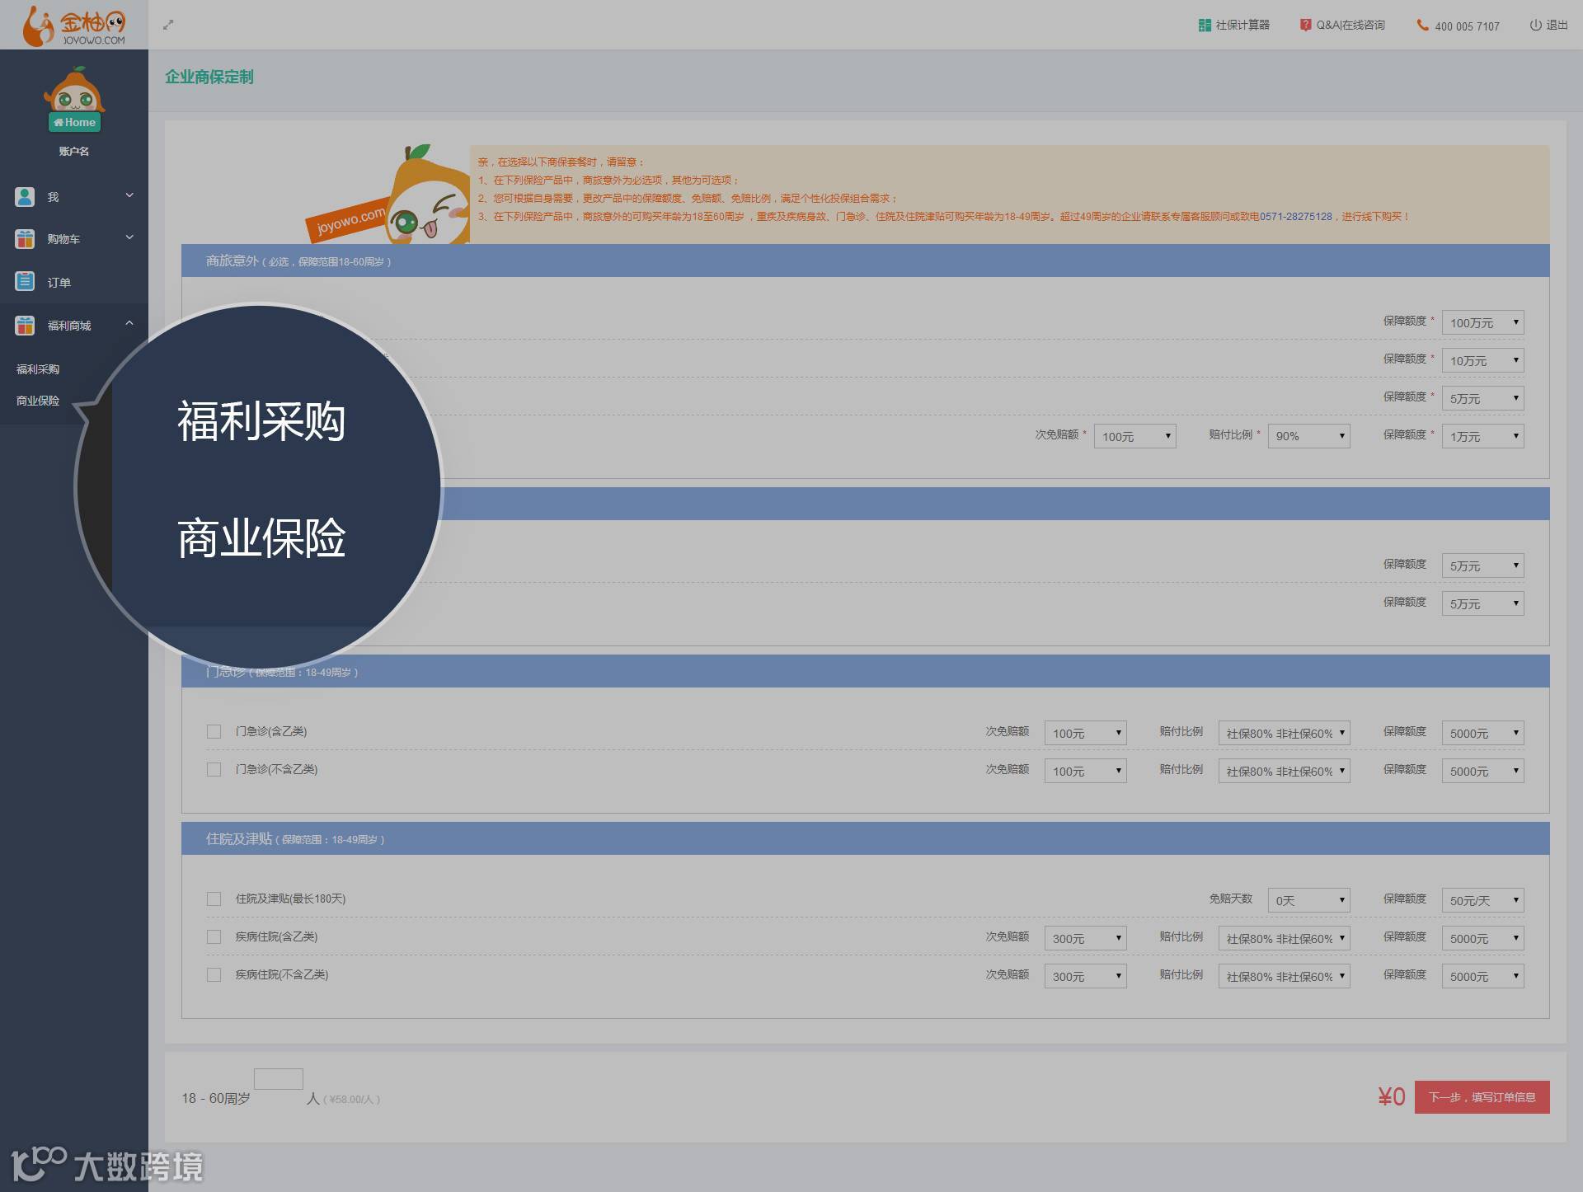The height and width of the screenshot is (1192, 1583).
Task: Open the 订单 clipboard icon in sidebar
Action: click(25, 282)
